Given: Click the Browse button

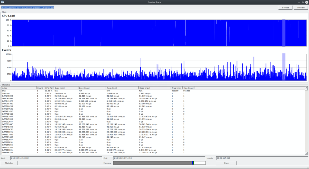Looking at the screenshot, I should tap(285, 8).
